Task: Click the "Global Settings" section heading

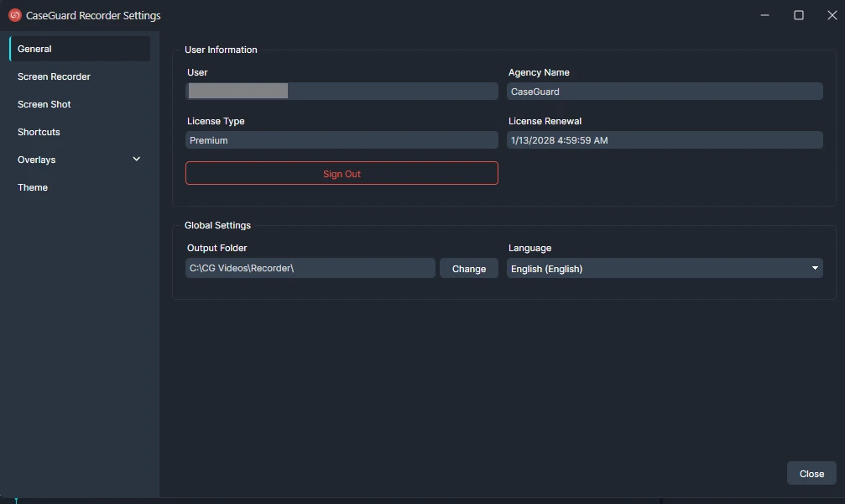Action: point(217,225)
